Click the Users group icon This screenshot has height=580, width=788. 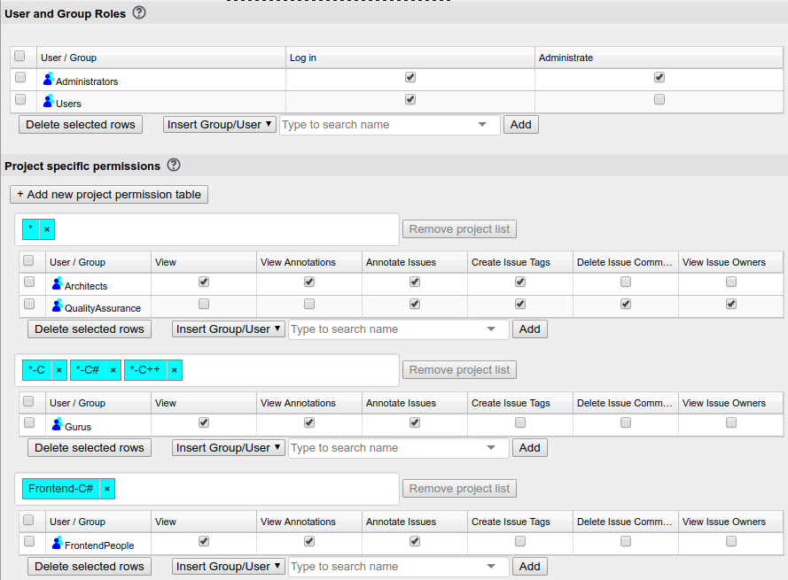[x=48, y=101]
